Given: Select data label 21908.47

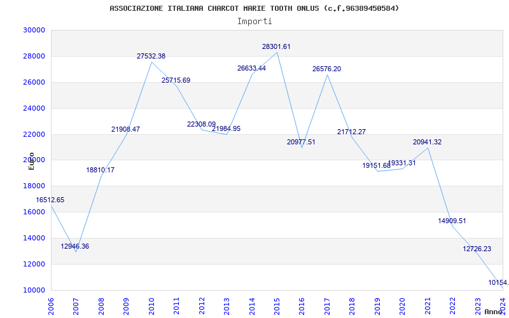Looking at the screenshot, I should point(125,129).
